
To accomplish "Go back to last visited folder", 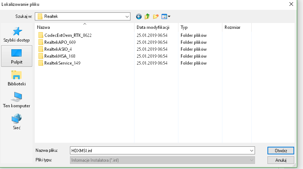I will click(x=139, y=16).
